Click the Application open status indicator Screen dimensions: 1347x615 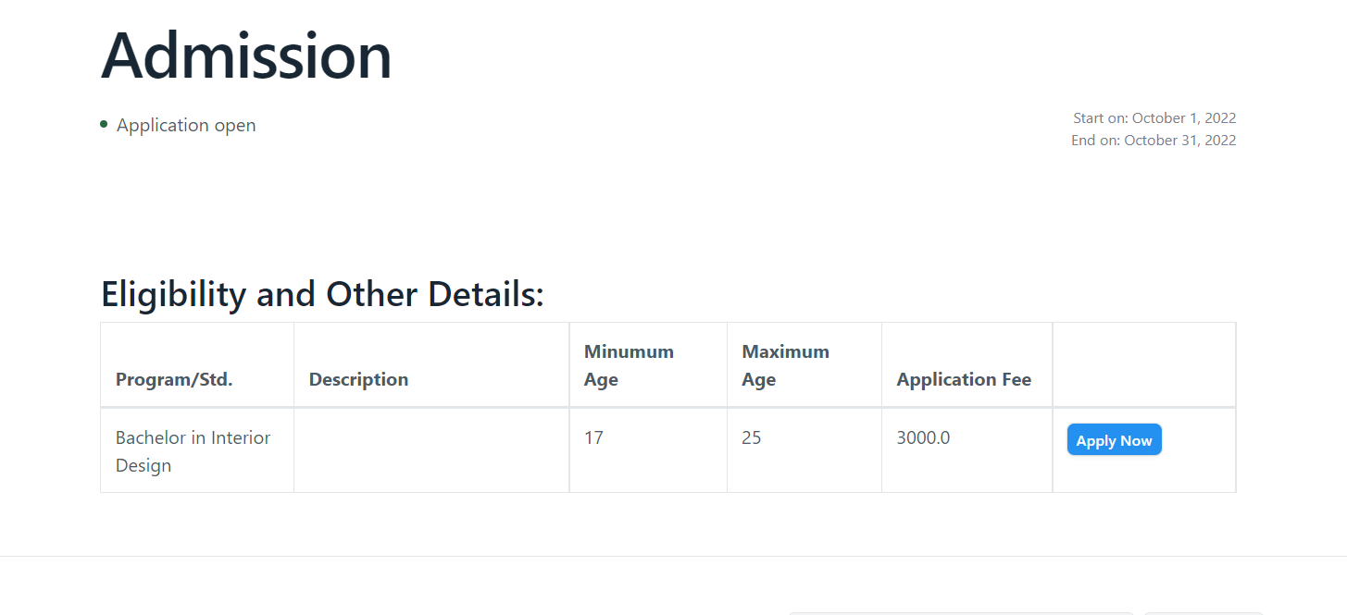pyautogui.click(x=185, y=125)
